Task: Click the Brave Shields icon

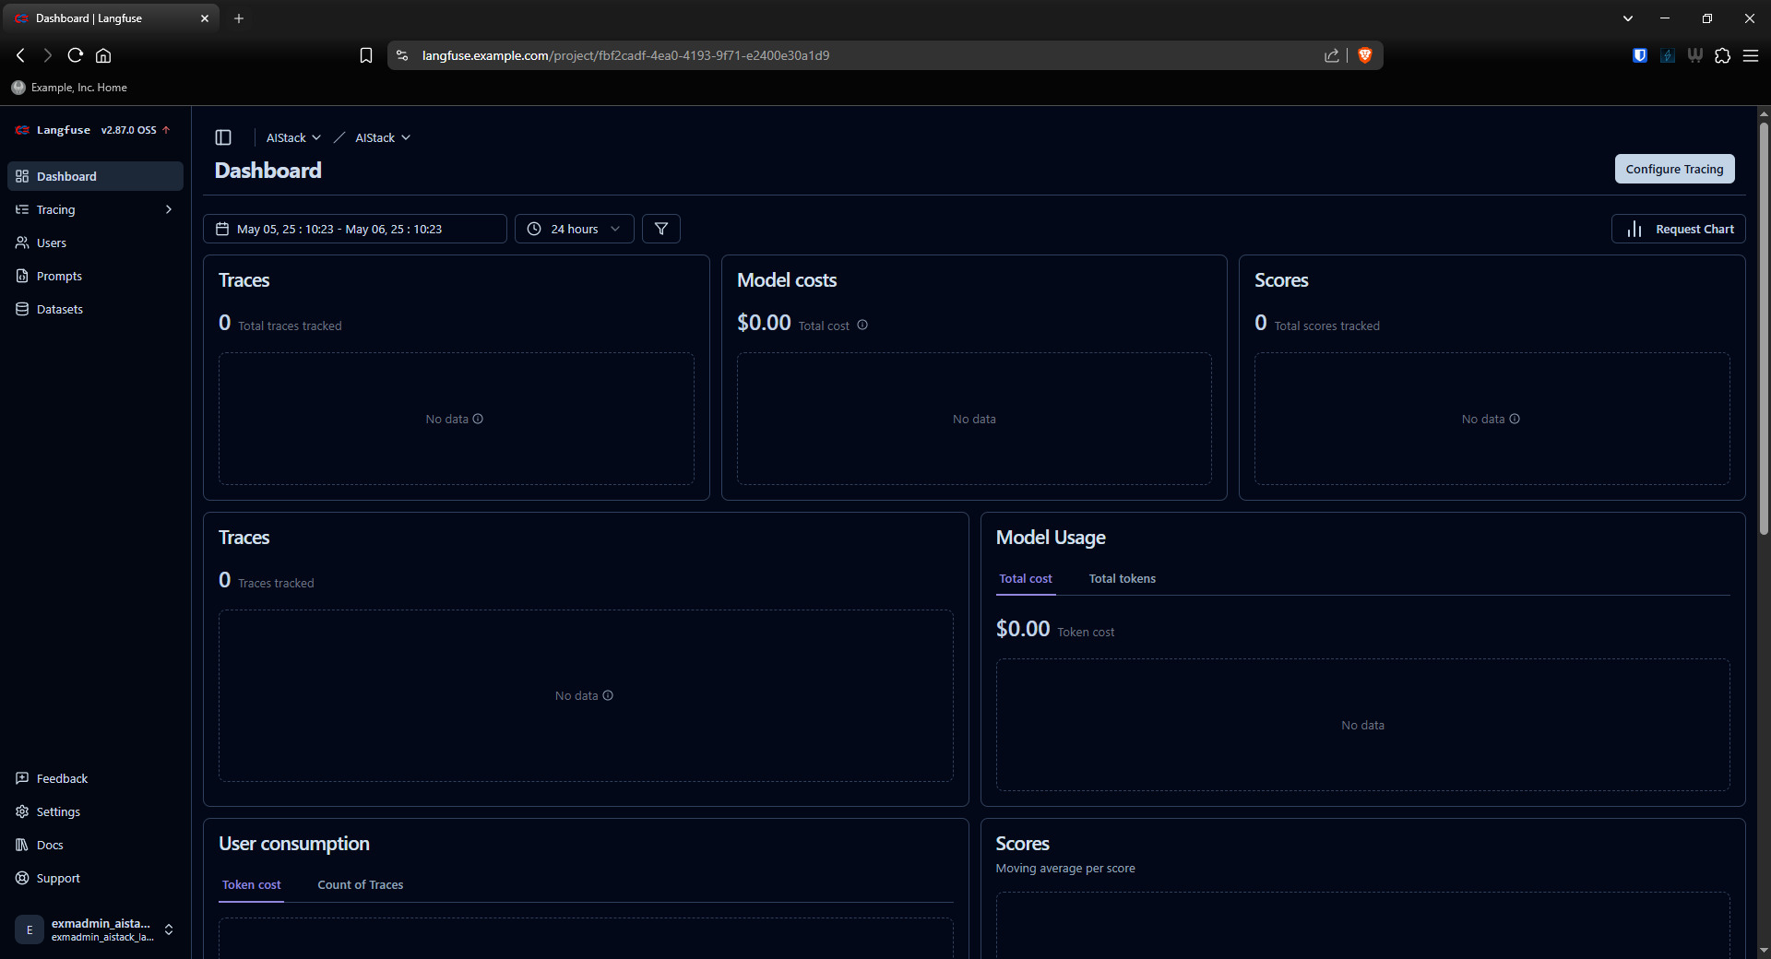Action: 1365,55
